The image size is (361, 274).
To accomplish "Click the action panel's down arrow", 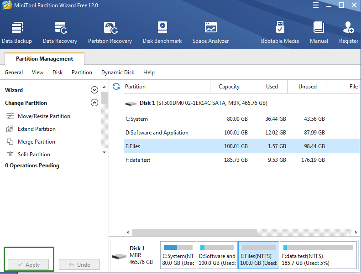I will tap(104, 152).
